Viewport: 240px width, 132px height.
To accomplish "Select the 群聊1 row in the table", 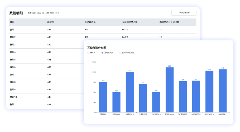I will [x=13, y=30].
